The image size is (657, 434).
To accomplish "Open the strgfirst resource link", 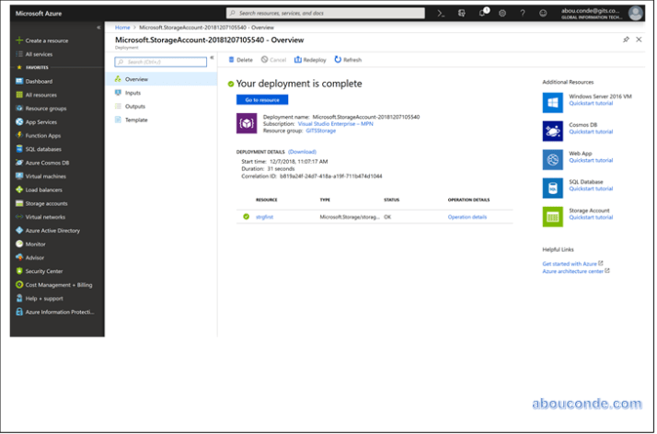I will [x=264, y=217].
